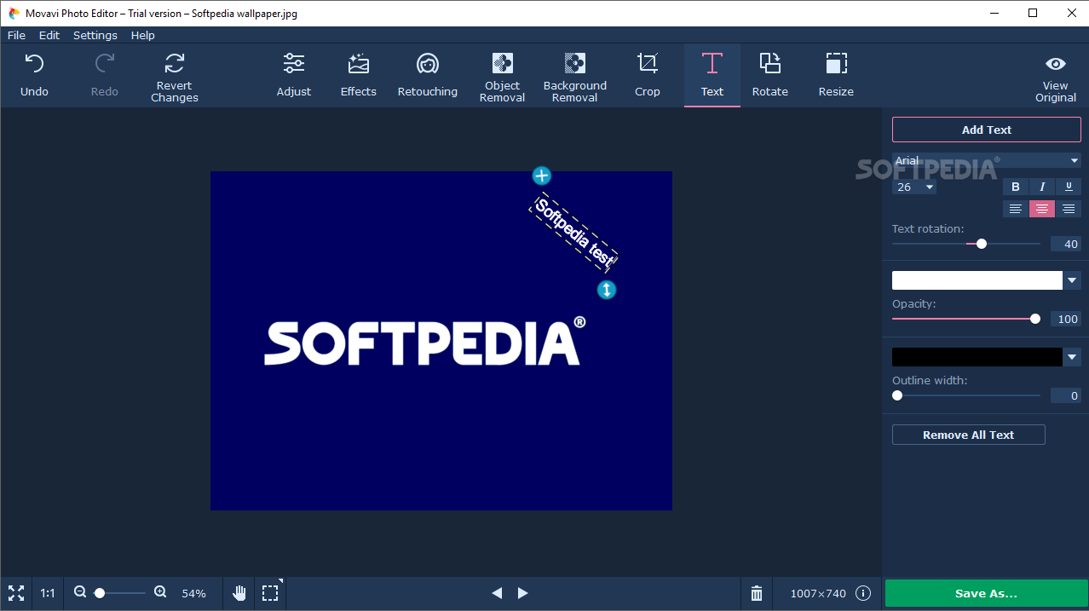Click Revert Changes icon
1089x611 pixels.
tap(175, 63)
